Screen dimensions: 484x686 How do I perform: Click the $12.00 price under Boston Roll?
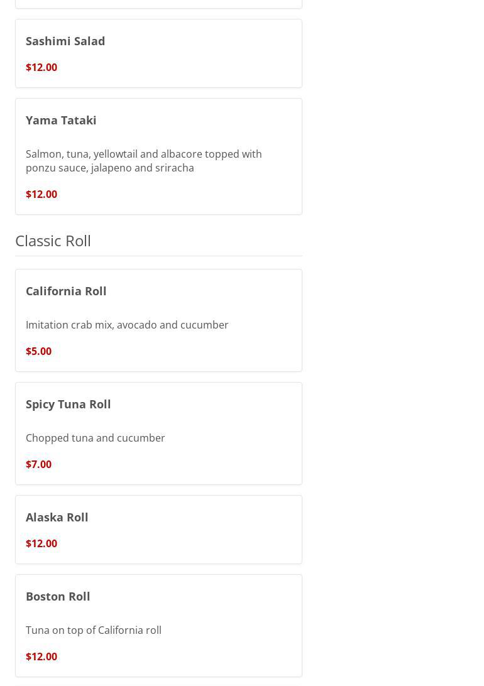pos(41,656)
